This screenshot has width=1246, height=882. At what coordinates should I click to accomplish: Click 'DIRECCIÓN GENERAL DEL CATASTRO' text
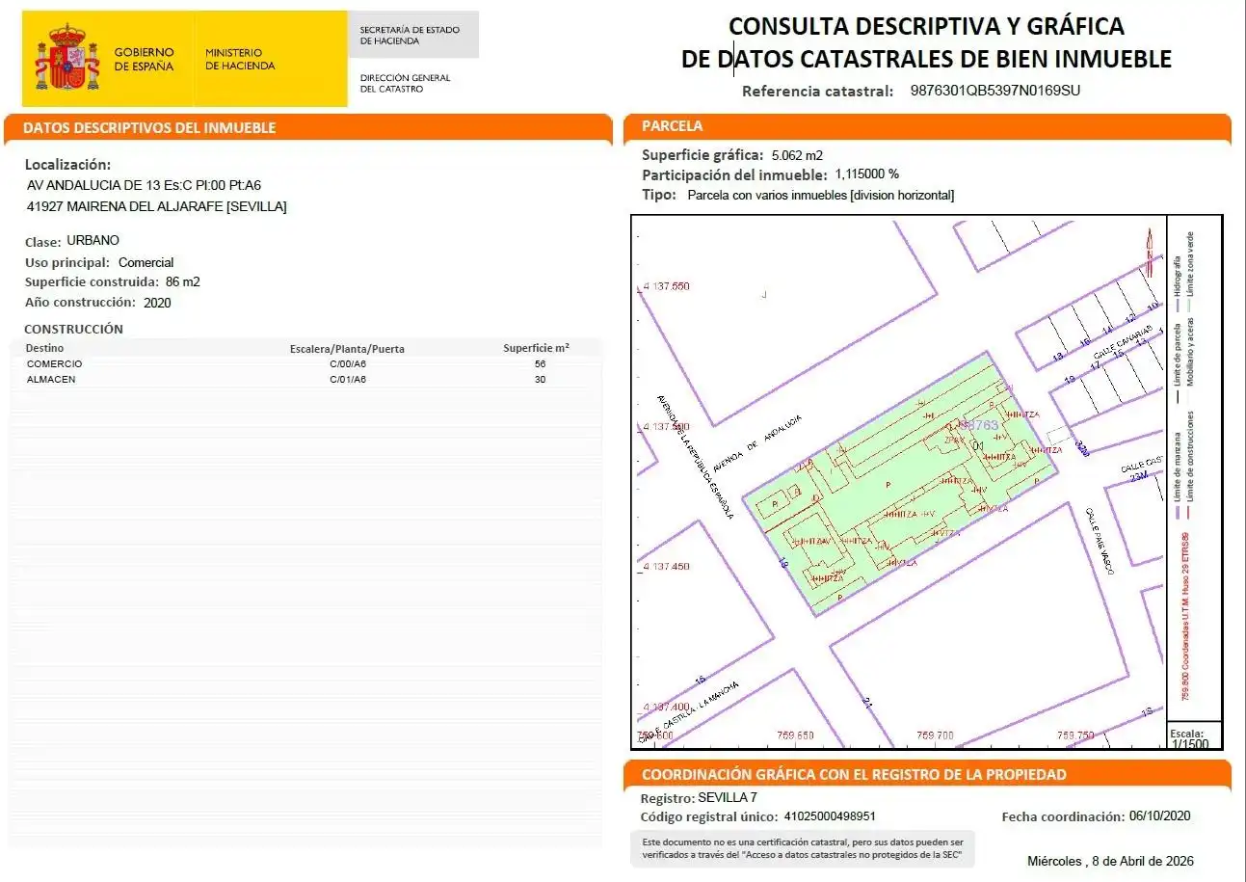coord(405,83)
